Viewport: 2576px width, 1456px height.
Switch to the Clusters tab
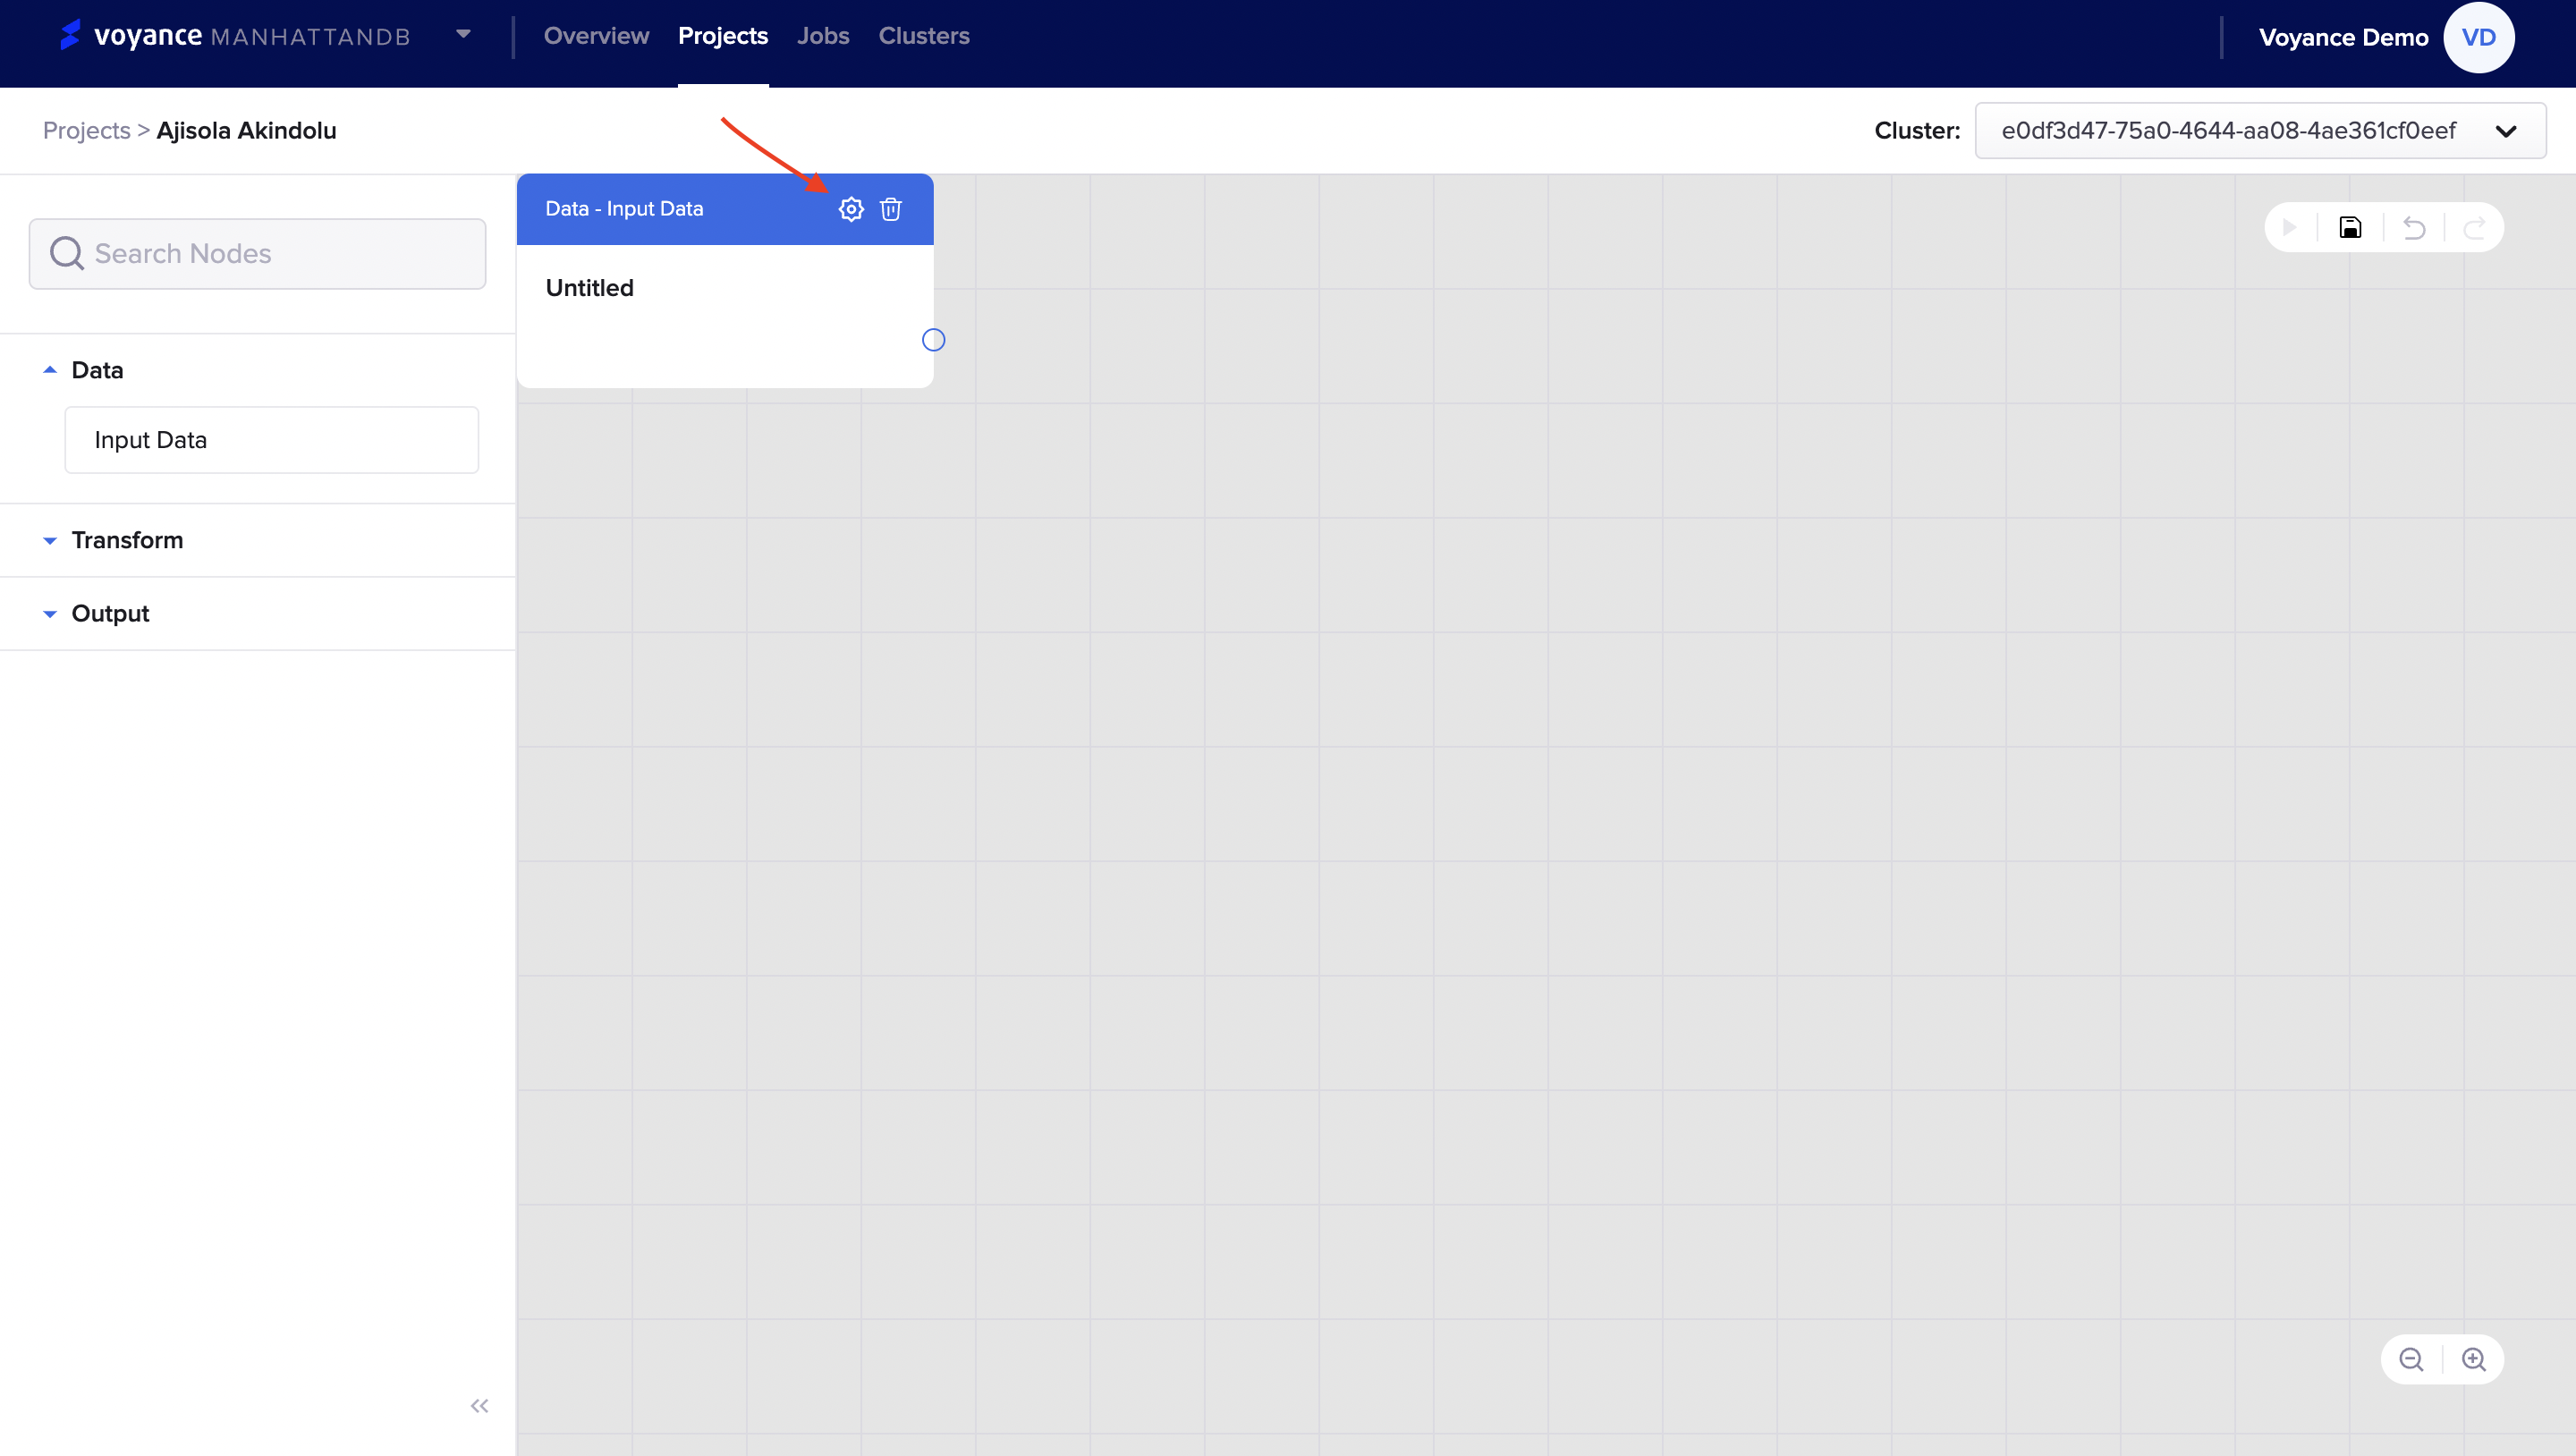tap(924, 36)
